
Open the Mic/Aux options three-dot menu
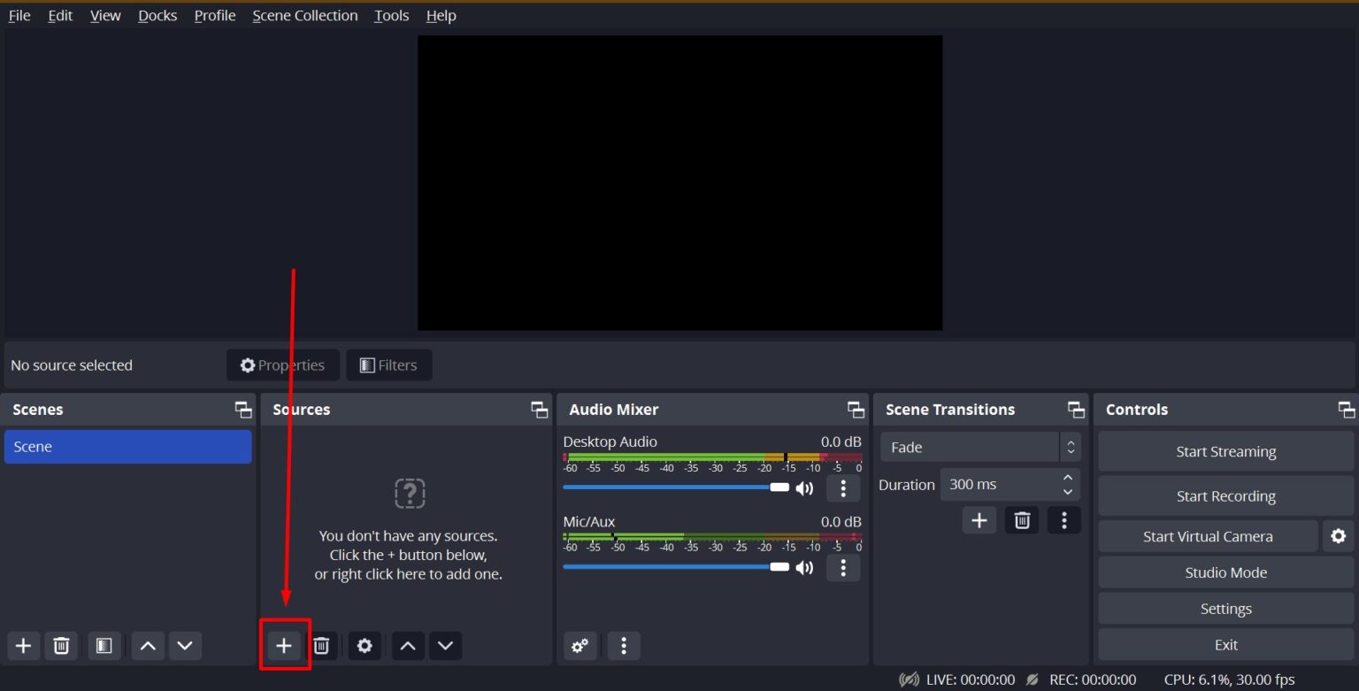(843, 567)
